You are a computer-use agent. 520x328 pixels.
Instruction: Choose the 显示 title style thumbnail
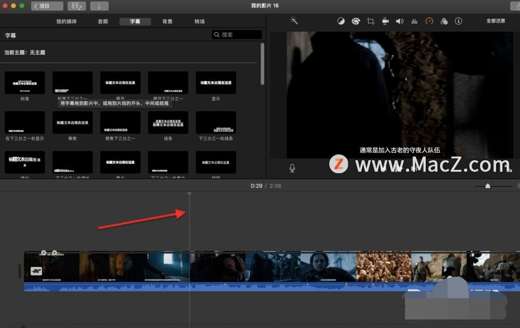(216, 83)
